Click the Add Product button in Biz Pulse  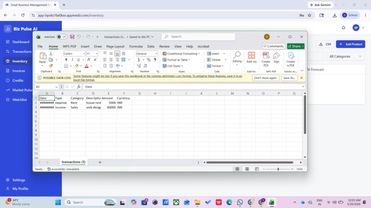point(351,44)
